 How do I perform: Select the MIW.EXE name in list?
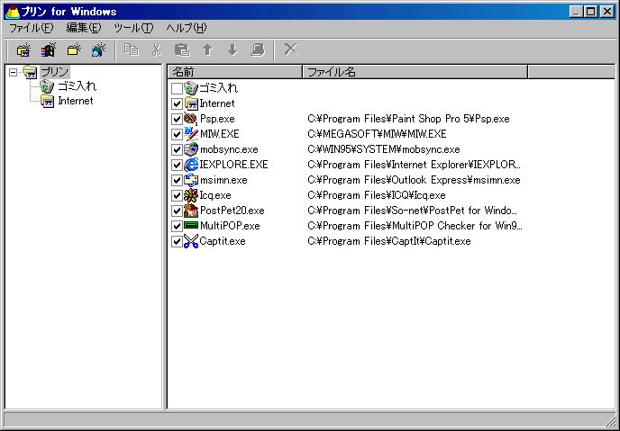(x=220, y=134)
